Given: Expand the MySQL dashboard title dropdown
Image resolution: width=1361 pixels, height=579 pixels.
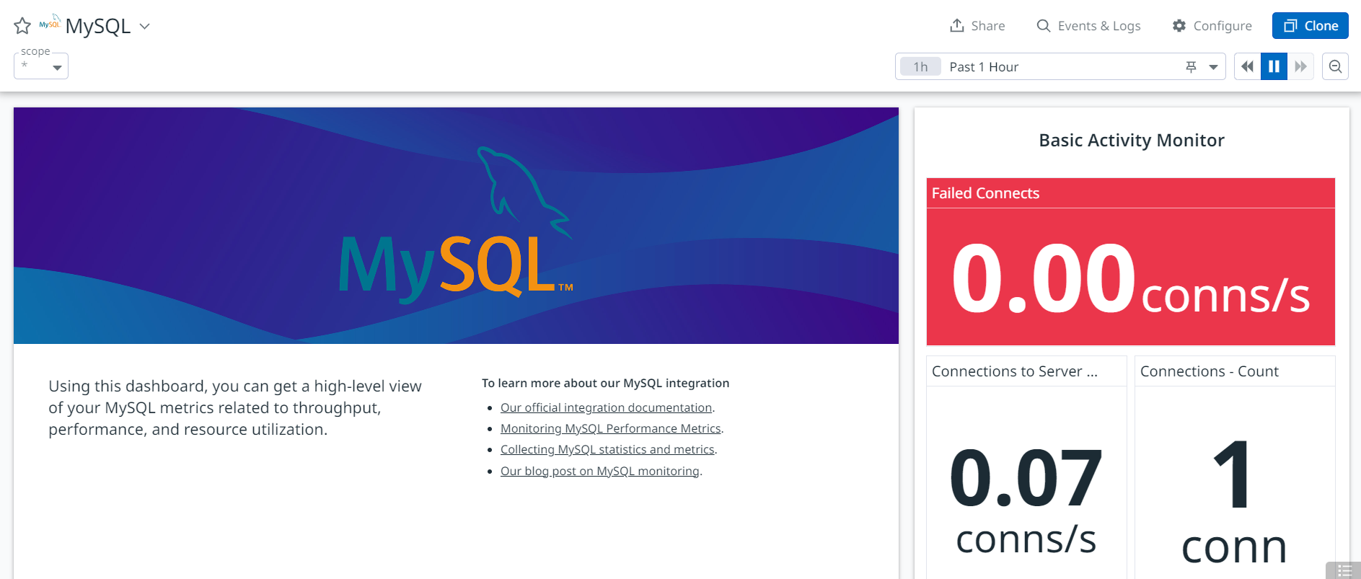Looking at the screenshot, I should click(x=144, y=26).
